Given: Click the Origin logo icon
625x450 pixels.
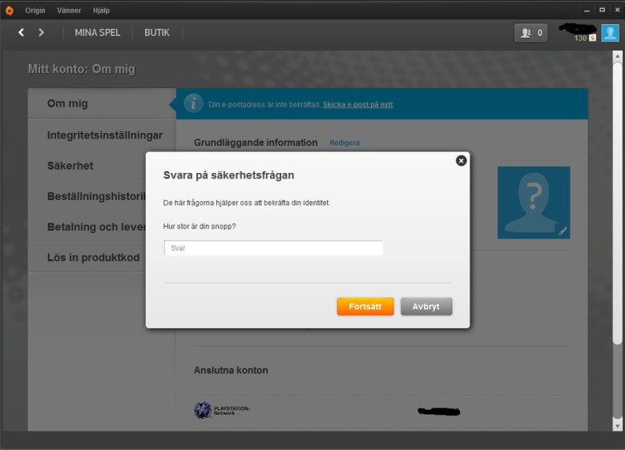Looking at the screenshot, I should point(9,10).
